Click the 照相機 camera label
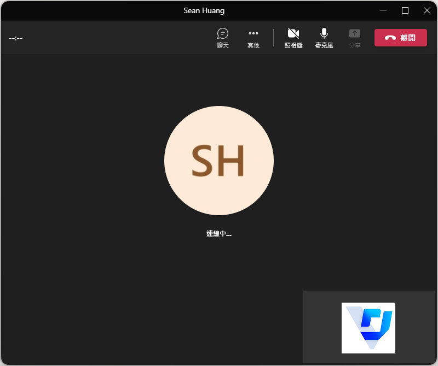This screenshot has width=438, height=366. click(x=293, y=45)
